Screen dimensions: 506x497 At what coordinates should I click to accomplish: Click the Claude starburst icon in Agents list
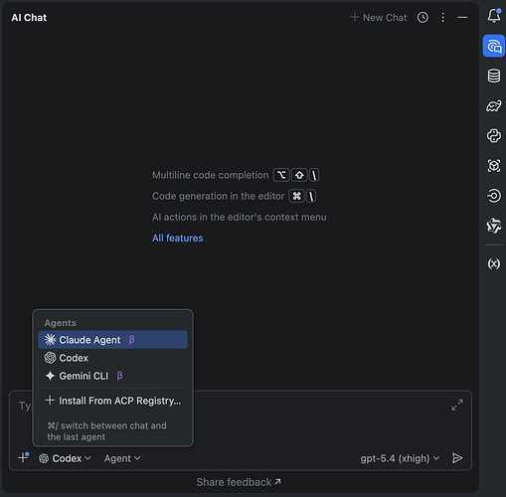click(x=50, y=340)
